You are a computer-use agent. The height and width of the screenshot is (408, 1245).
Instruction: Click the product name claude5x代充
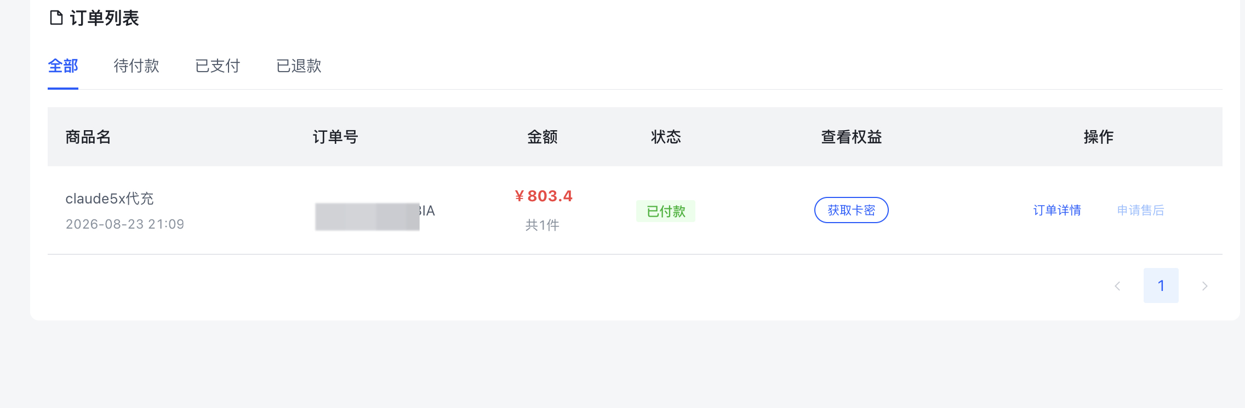110,199
